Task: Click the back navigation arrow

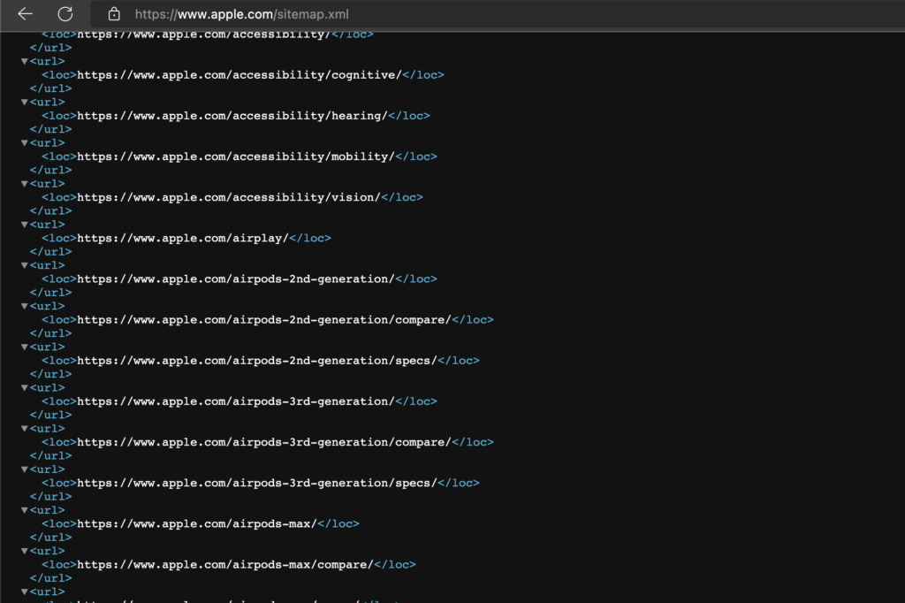Action: tap(25, 14)
